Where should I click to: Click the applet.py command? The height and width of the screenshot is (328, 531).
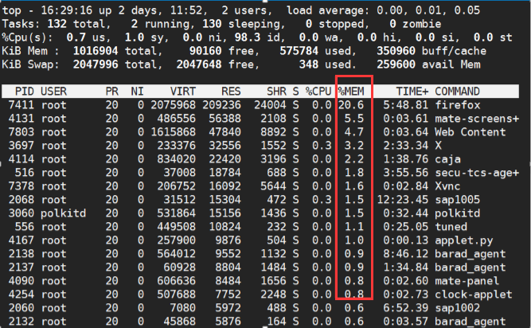point(464,240)
